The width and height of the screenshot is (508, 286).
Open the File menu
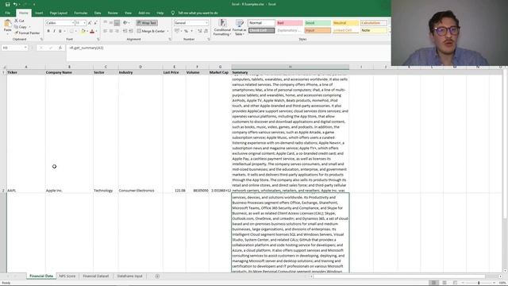[x=7, y=13]
